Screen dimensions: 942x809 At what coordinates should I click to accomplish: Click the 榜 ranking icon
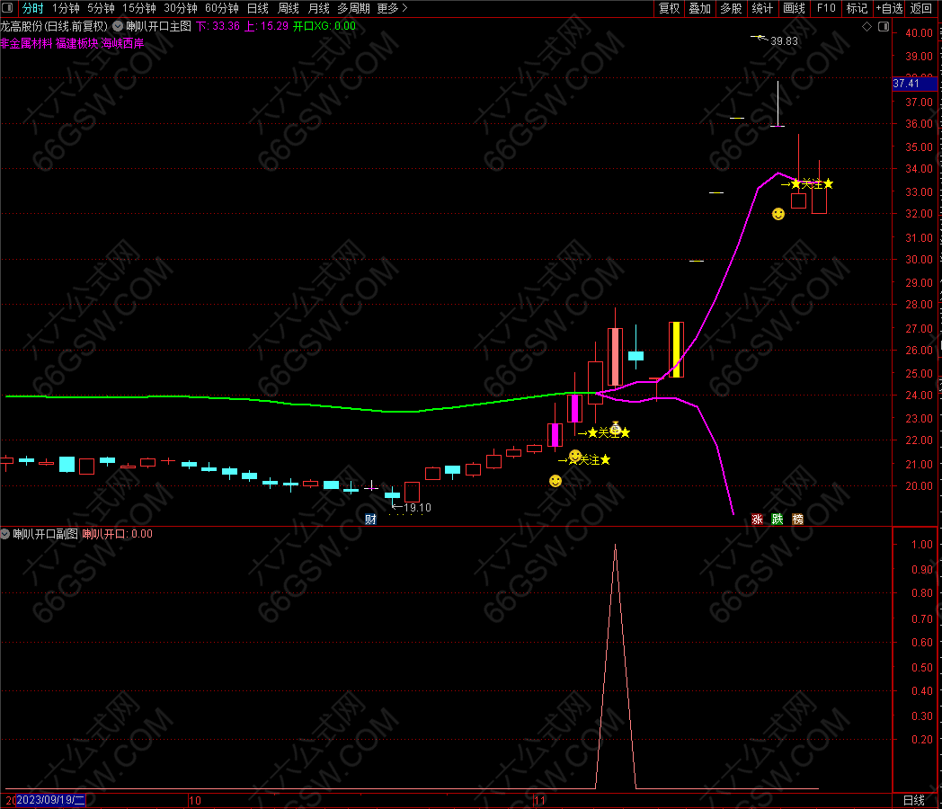point(798,519)
